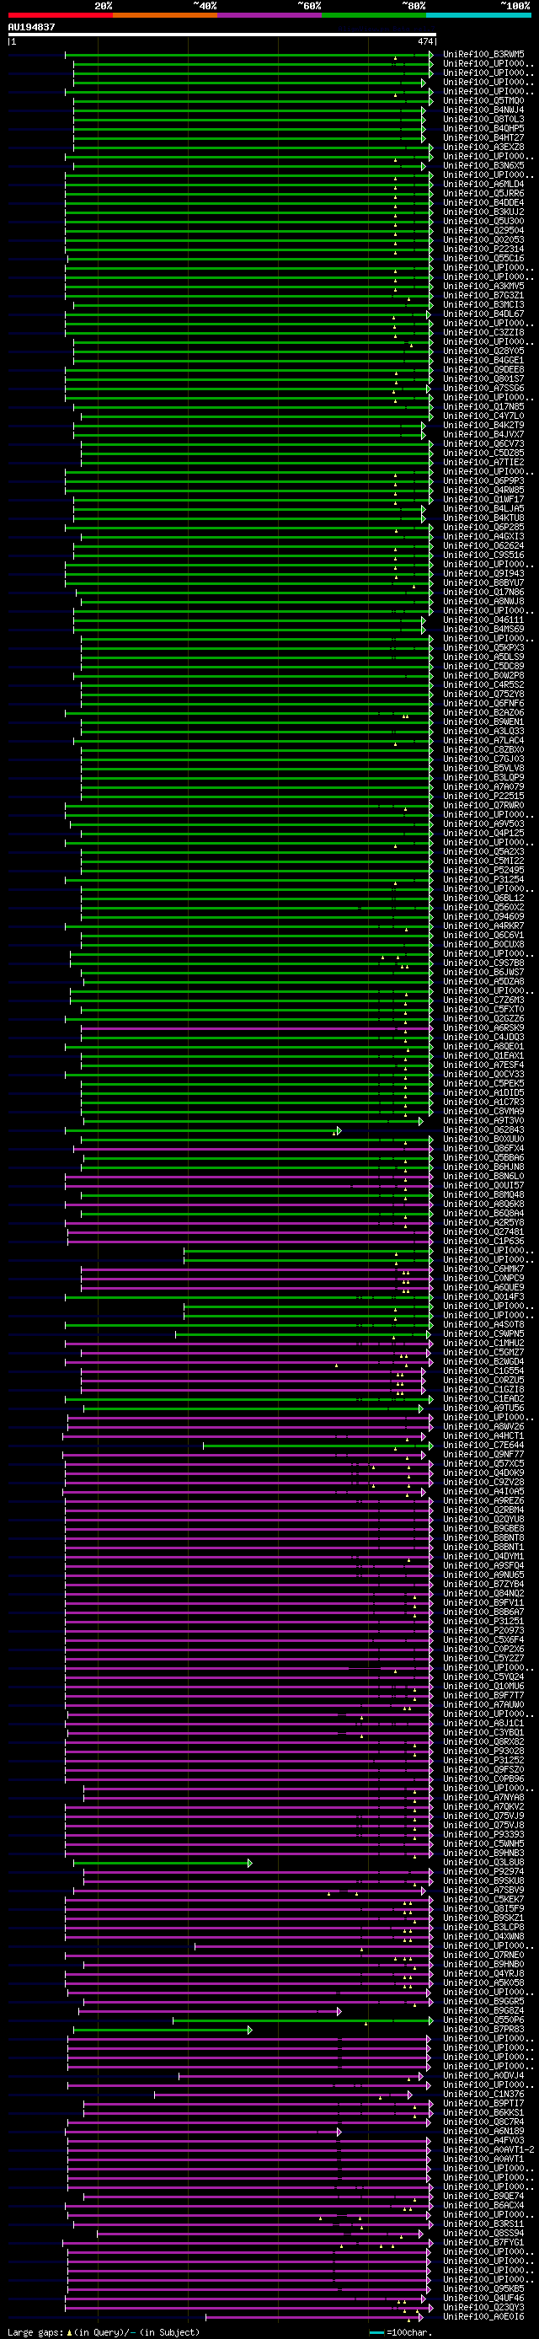Click the UniRef100_Q9NF77 label
This screenshot has width=539, height=2339.
483,1454
